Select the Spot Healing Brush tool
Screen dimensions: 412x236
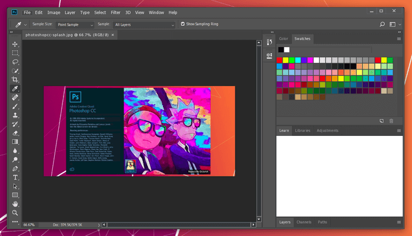(15, 98)
